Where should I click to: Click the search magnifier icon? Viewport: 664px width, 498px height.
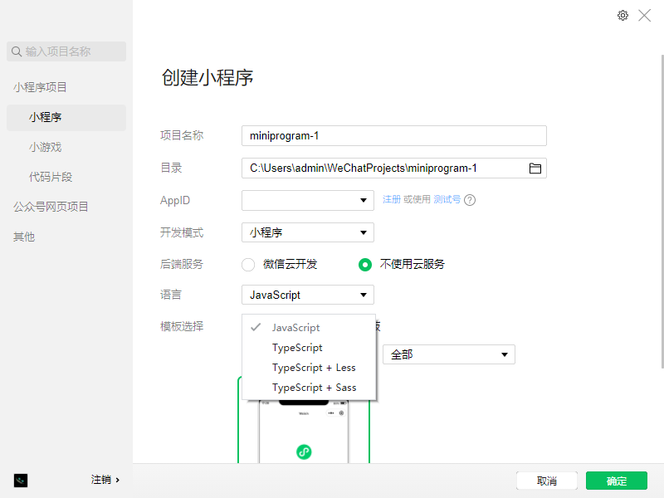pyautogui.click(x=17, y=51)
